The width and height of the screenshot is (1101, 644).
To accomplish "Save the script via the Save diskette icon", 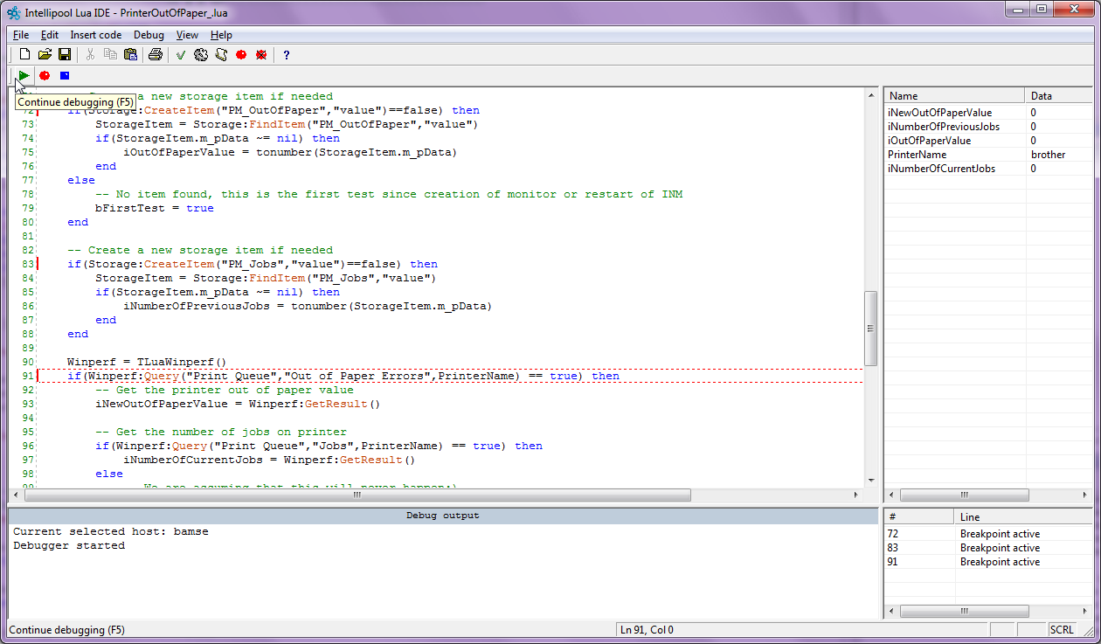I will tap(64, 54).
